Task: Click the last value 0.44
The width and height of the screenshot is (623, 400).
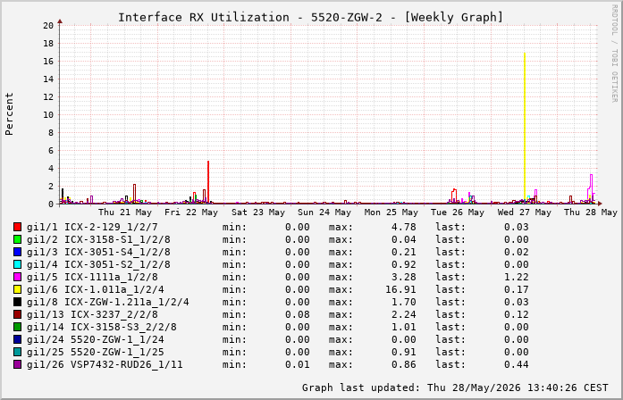Action: [517, 364]
